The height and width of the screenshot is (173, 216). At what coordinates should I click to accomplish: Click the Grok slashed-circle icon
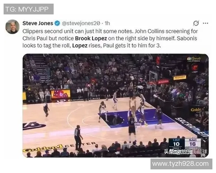pos(196,23)
